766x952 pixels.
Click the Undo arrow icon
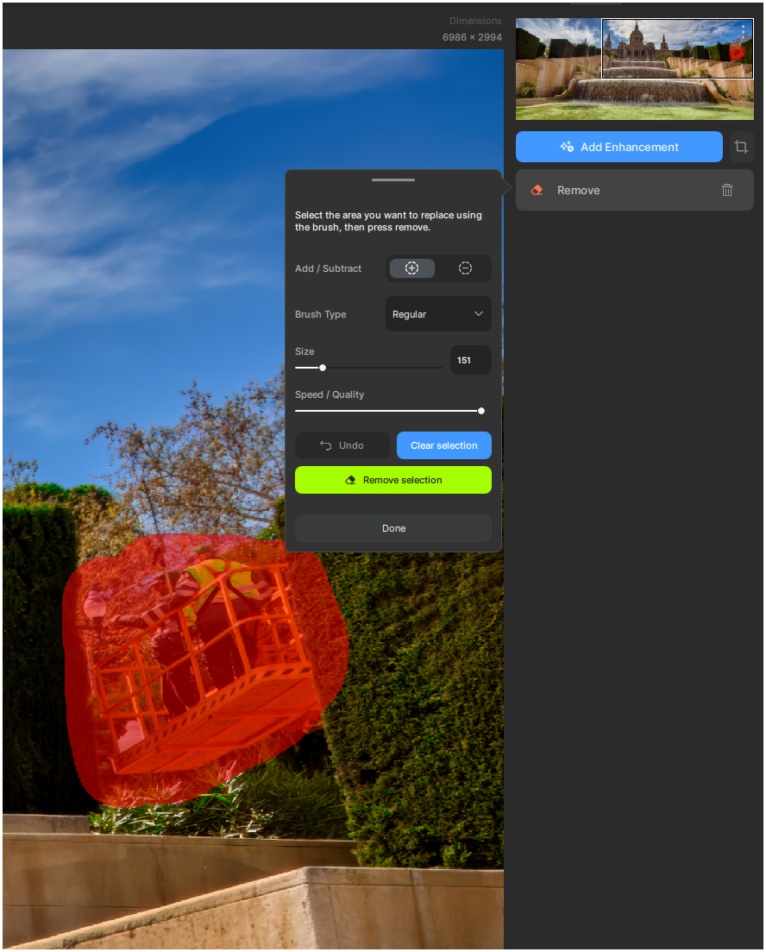(326, 445)
